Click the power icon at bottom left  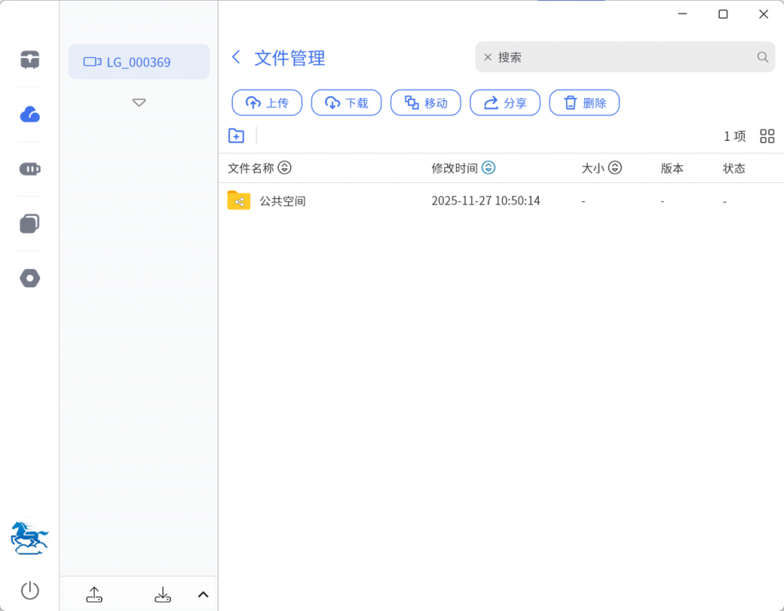point(30,590)
